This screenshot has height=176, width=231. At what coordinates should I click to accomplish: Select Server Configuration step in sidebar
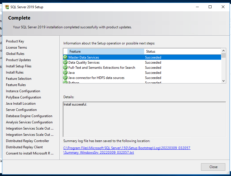tap(21, 110)
